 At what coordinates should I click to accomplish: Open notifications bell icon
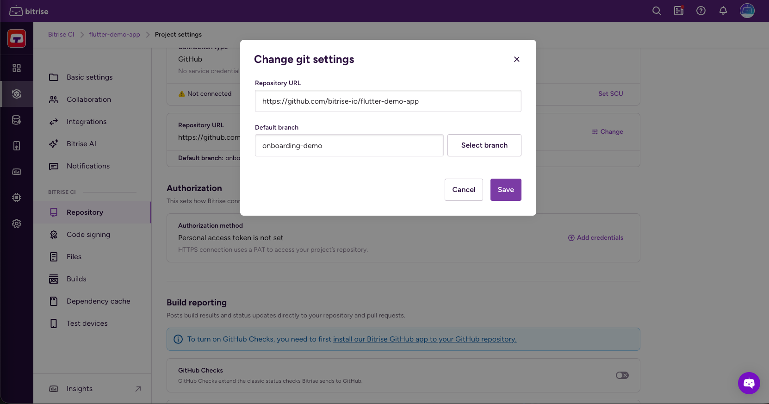(x=723, y=11)
